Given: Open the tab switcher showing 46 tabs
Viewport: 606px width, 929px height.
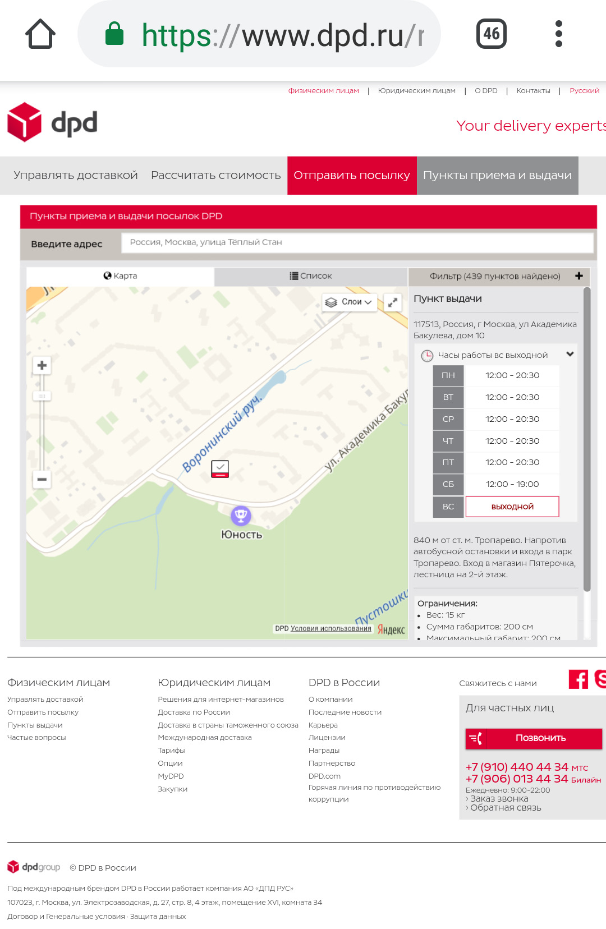Looking at the screenshot, I should (x=491, y=34).
